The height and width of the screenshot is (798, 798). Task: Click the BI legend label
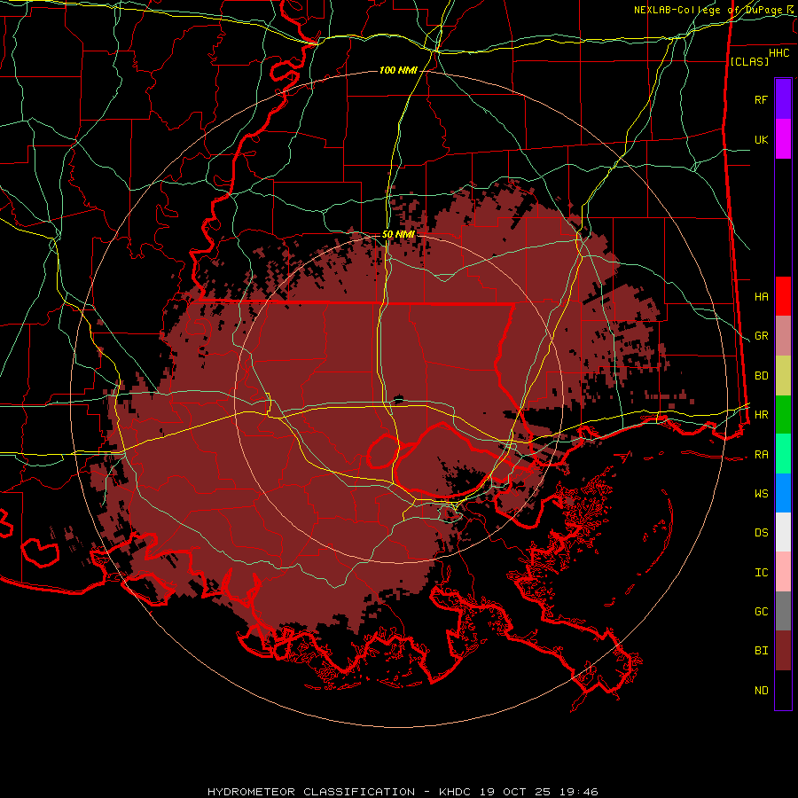pyautogui.click(x=761, y=651)
